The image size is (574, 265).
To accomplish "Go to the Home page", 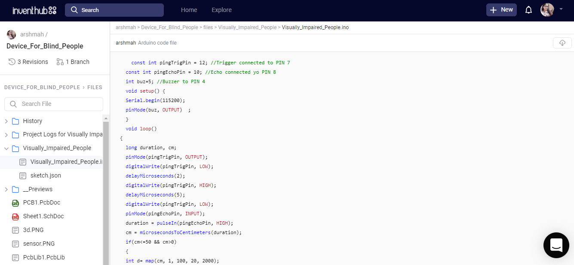I will 189,10.
